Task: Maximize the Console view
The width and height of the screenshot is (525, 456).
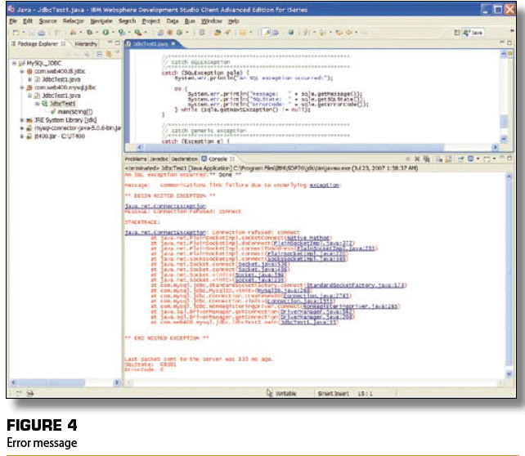Action: point(509,158)
